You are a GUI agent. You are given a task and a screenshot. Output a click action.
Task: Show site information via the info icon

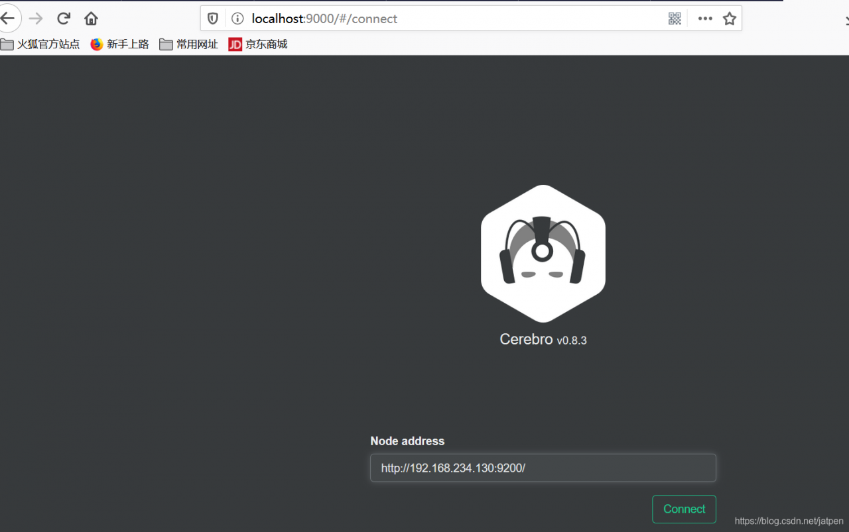pos(237,19)
